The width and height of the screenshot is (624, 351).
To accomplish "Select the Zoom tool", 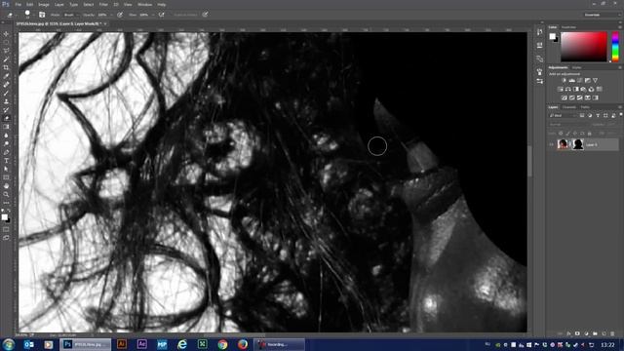I will point(6,194).
